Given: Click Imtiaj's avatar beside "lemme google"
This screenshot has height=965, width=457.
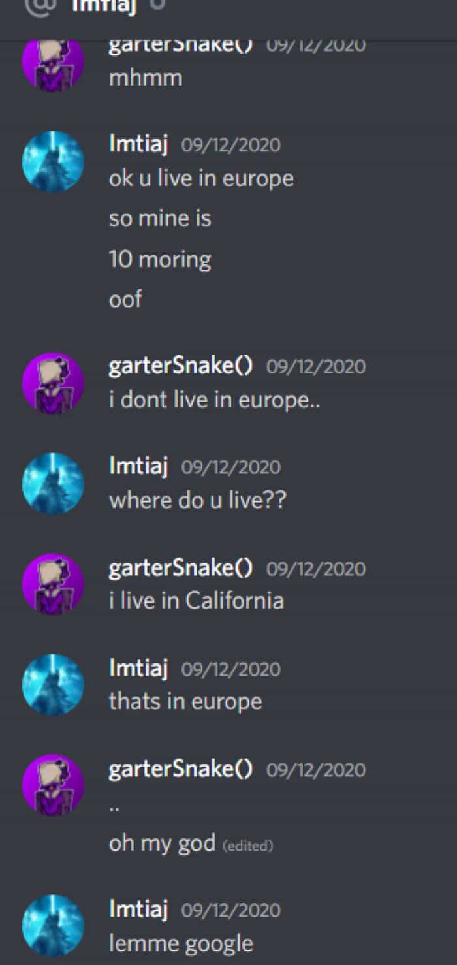Looking at the screenshot, I should coord(53,926).
